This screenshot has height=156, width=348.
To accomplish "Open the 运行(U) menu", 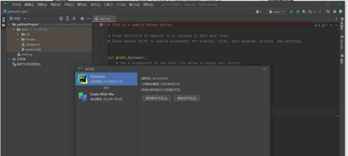I will click(x=95, y=4).
